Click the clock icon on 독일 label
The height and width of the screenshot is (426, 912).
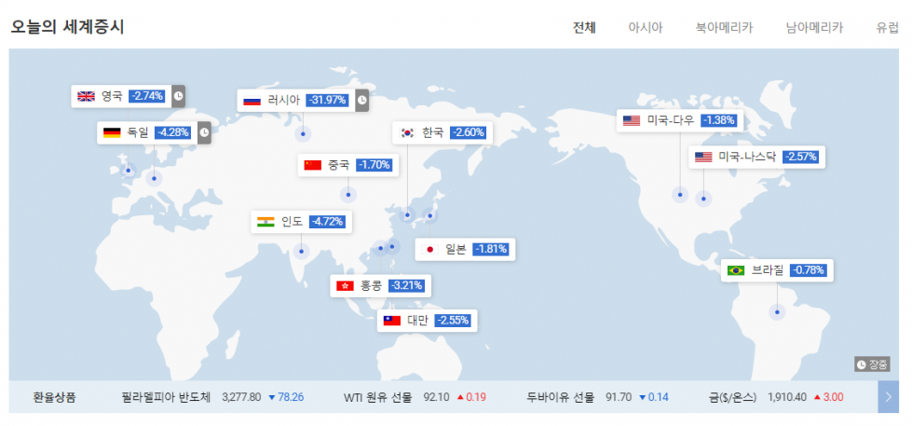point(204,132)
